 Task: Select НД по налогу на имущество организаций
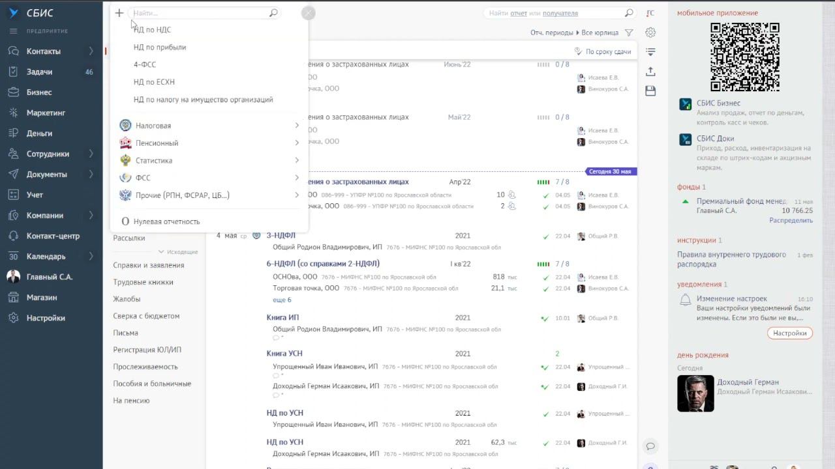204,100
